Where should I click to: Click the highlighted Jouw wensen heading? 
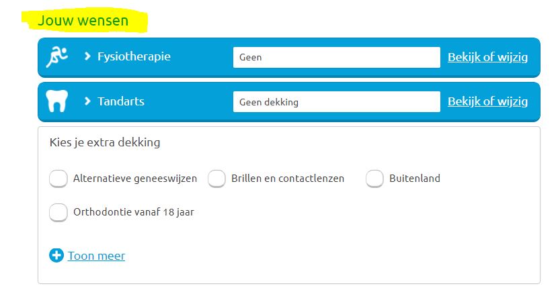[x=83, y=21]
